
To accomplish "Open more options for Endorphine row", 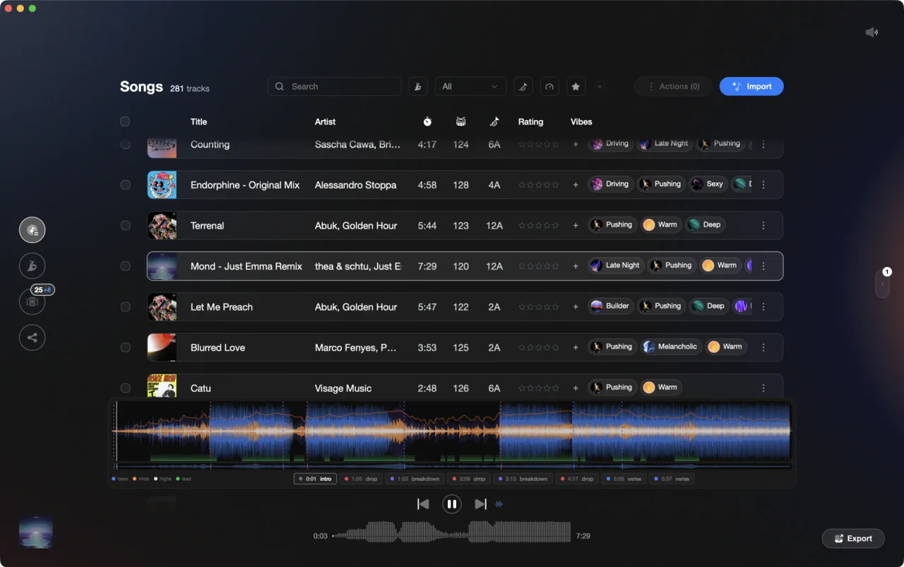I will point(763,185).
